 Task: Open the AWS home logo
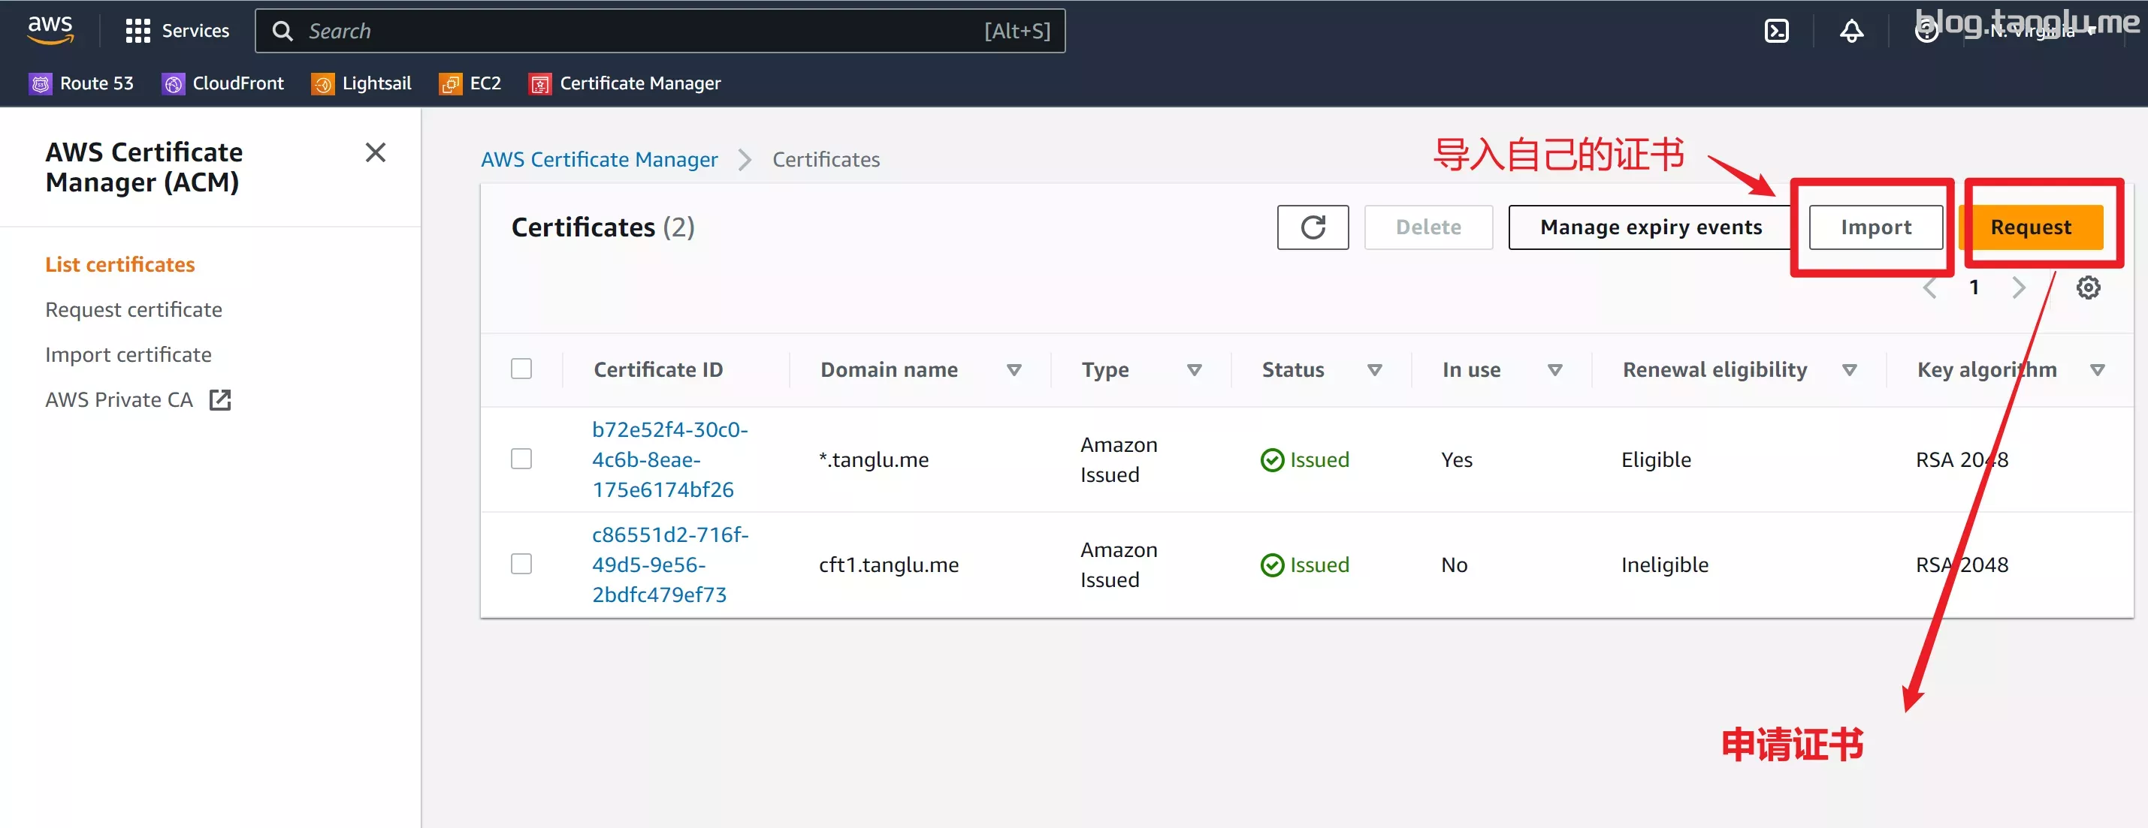click(x=50, y=29)
